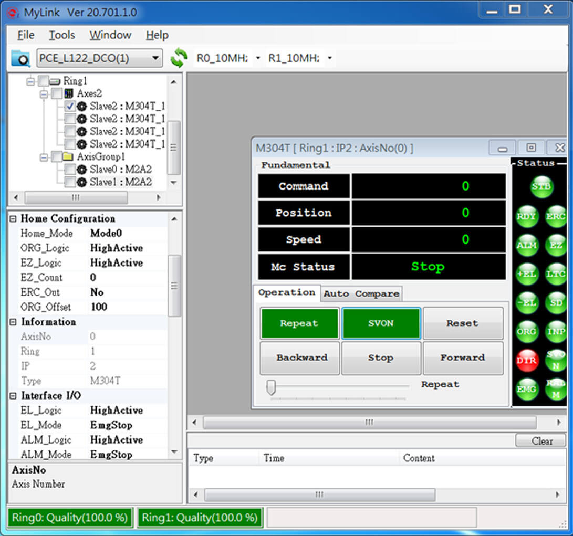
Task: Click the green Repeat button
Action: coord(299,323)
